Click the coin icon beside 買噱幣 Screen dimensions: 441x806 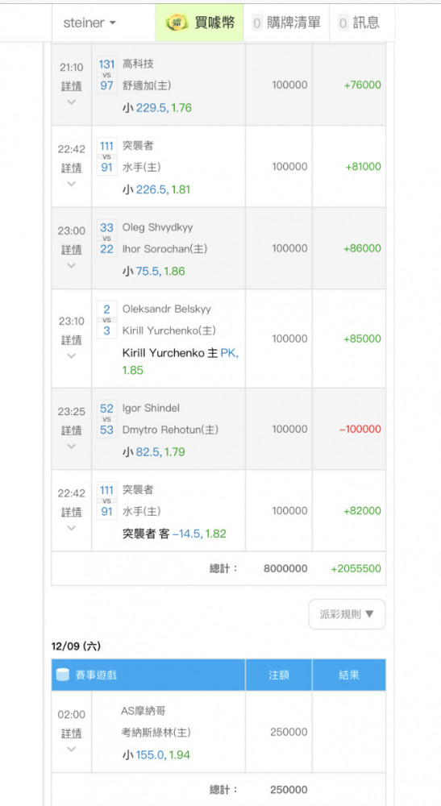coord(177,23)
